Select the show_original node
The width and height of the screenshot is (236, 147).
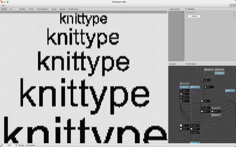click(x=216, y=108)
